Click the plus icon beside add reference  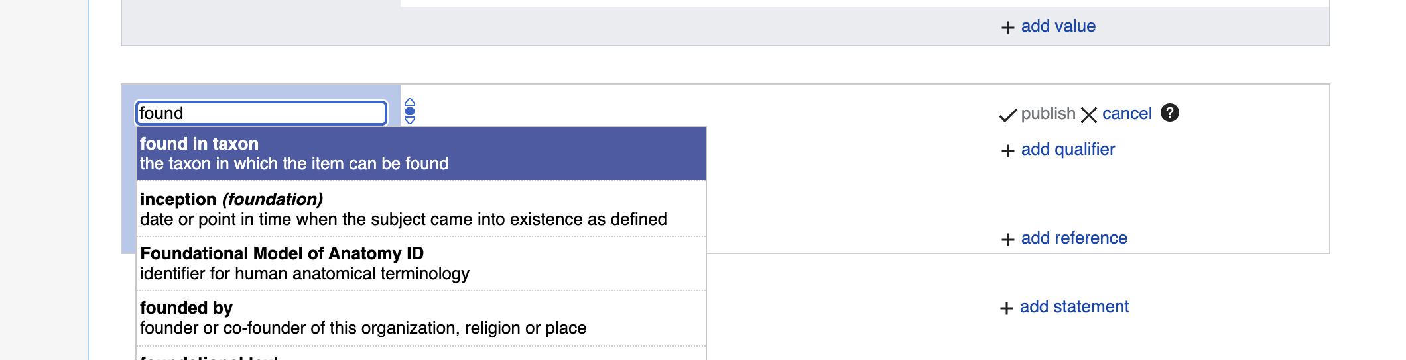click(x=1007, y=239)
